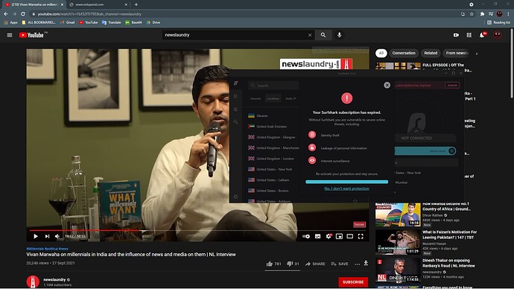
Task: Open Surfshark Static IP tab
Action: 291,98
